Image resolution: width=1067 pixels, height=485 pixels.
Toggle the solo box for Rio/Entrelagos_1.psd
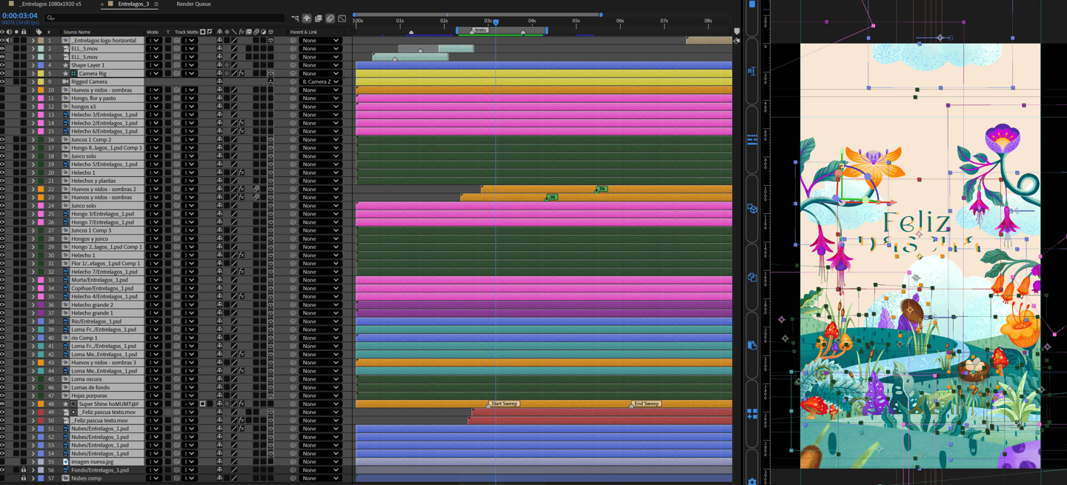(x=16, y=321)
